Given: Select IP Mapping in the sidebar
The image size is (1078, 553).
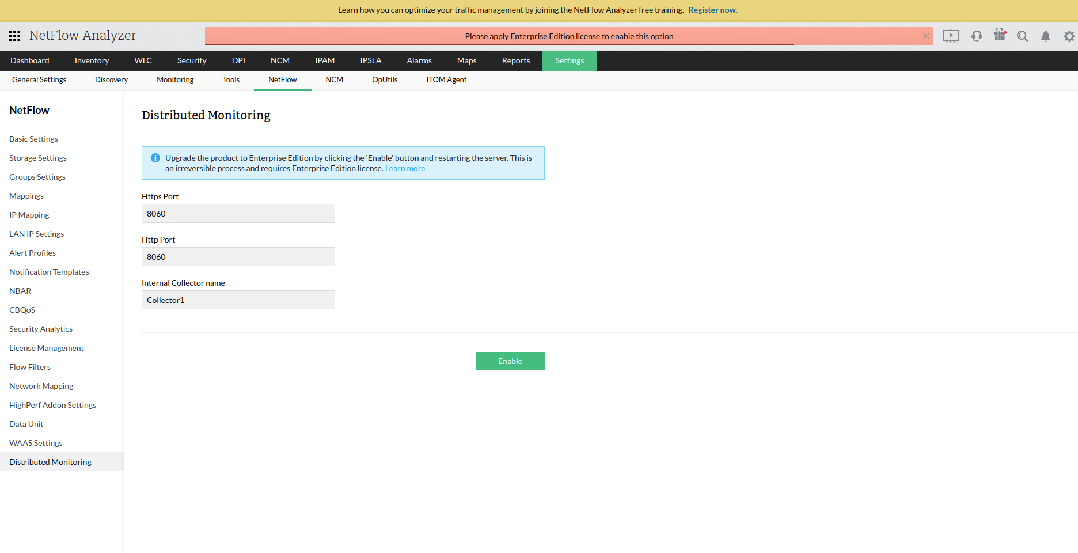Looking at the screenshot, I should (x=29, y=215).
